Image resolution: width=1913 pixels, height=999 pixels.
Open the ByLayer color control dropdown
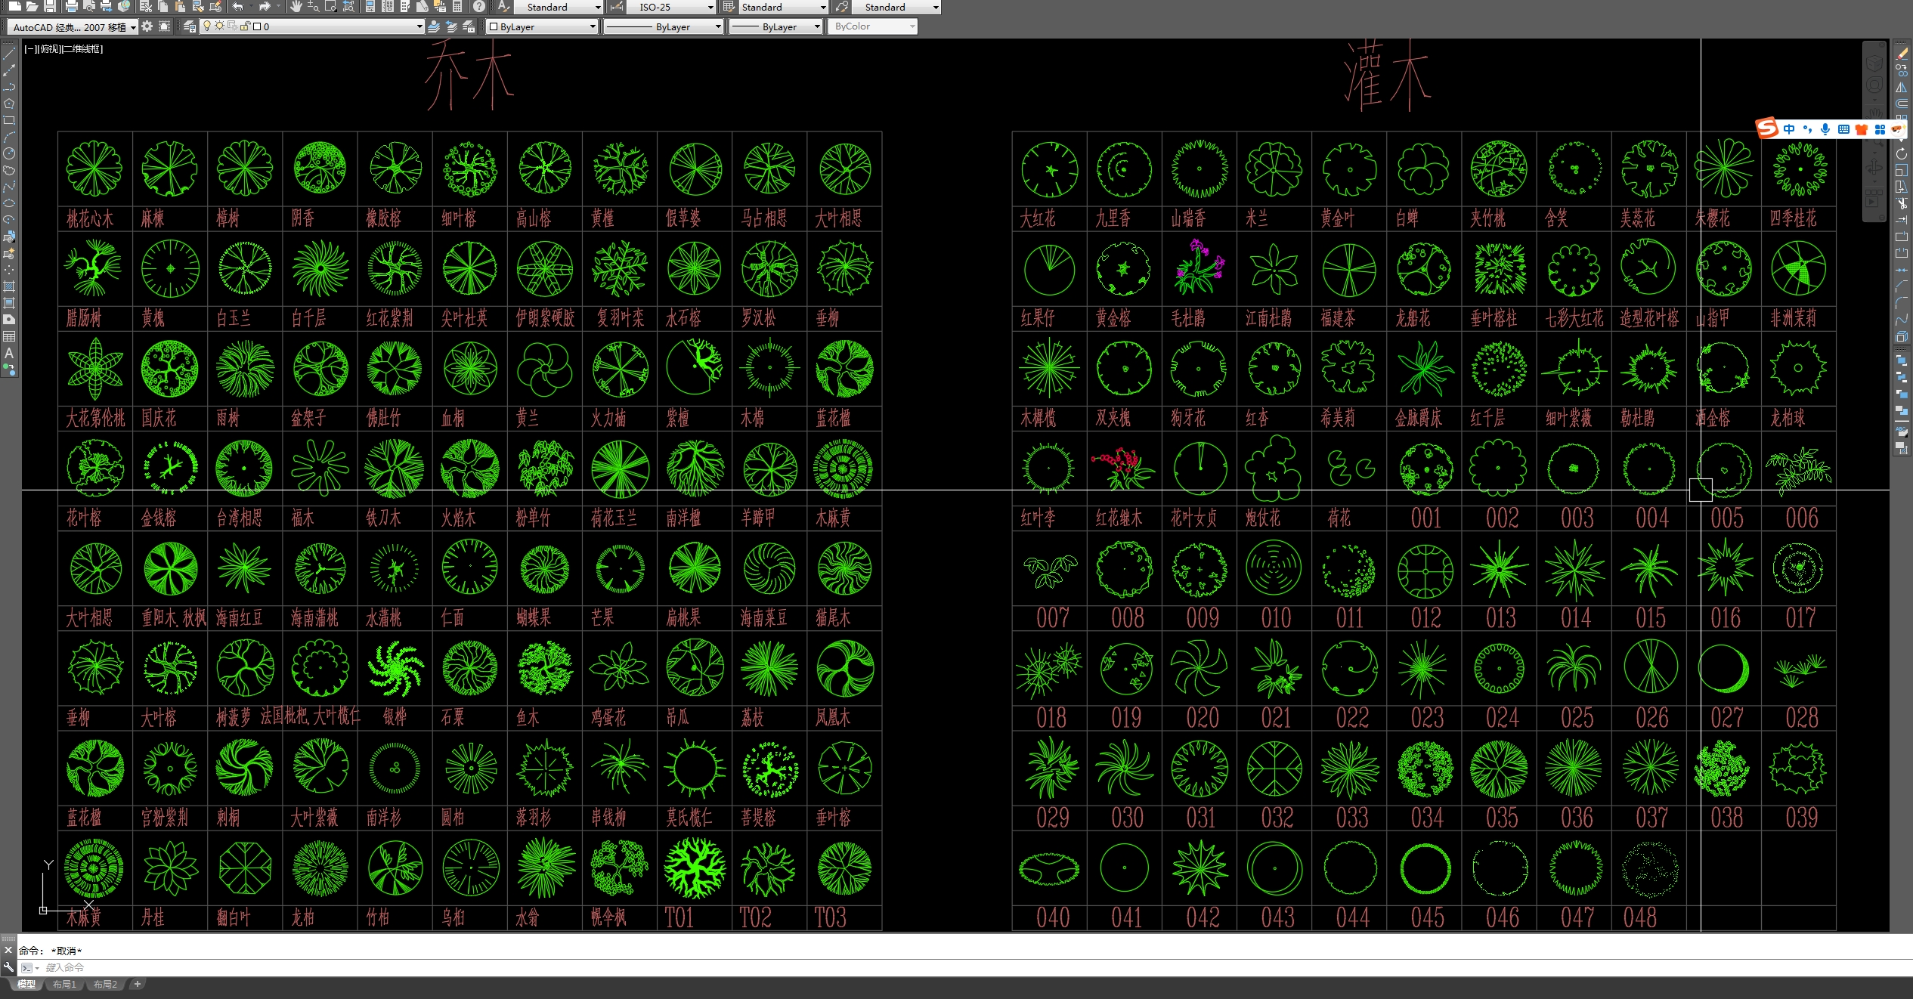point(593,26)
